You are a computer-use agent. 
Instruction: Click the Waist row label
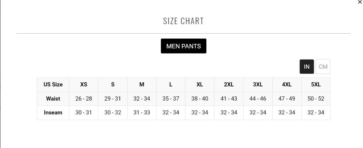53,99
